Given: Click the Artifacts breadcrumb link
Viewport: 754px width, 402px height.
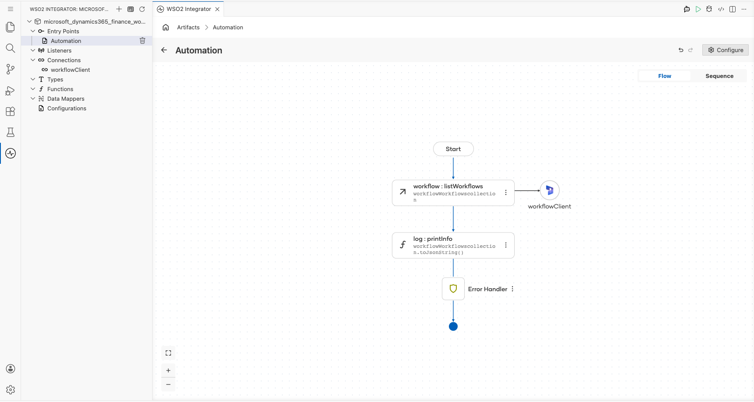Looking at the screenshot, I should tap(188, 27).
